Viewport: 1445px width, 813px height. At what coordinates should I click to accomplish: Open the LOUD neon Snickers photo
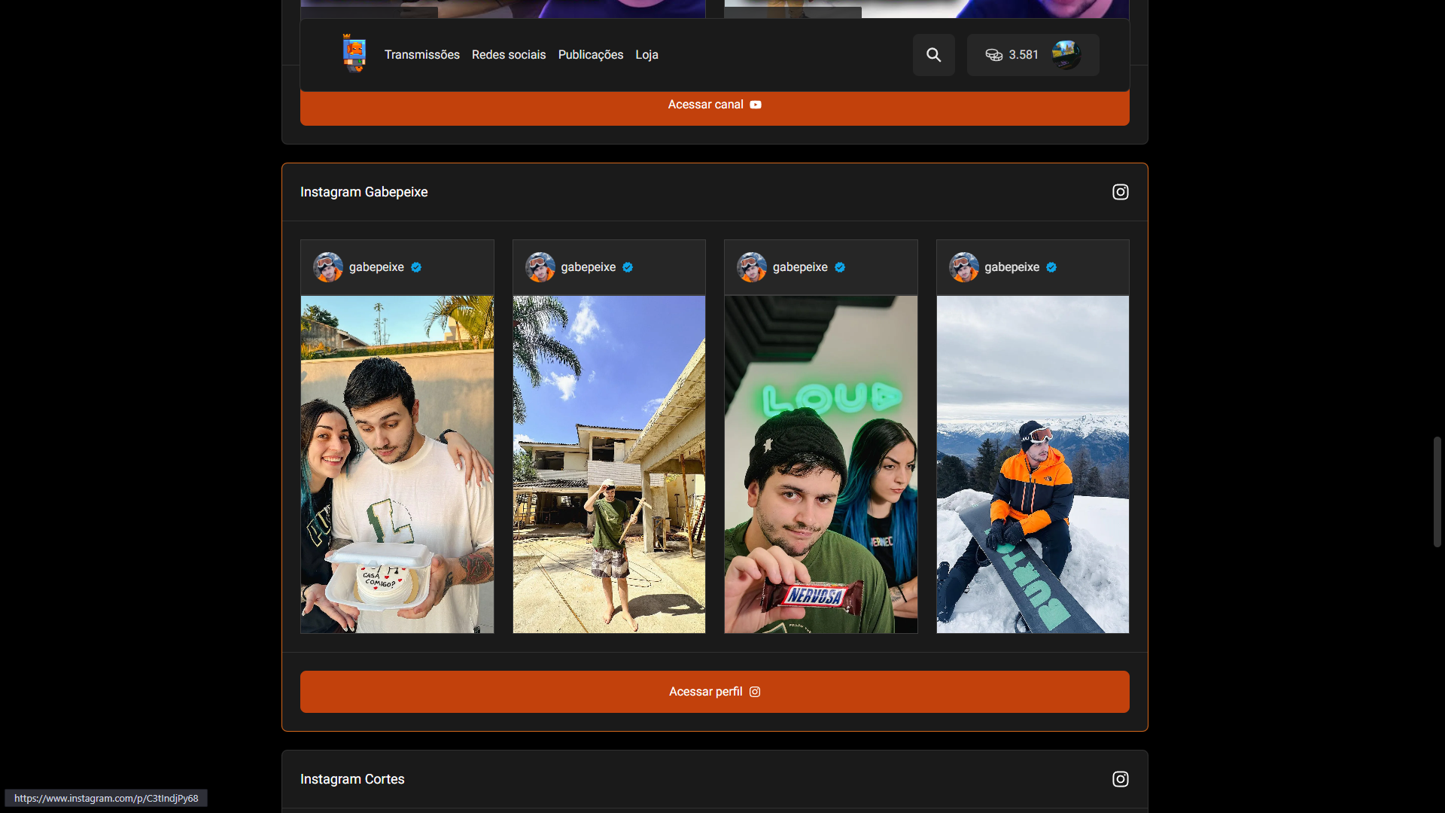(820, 464)
